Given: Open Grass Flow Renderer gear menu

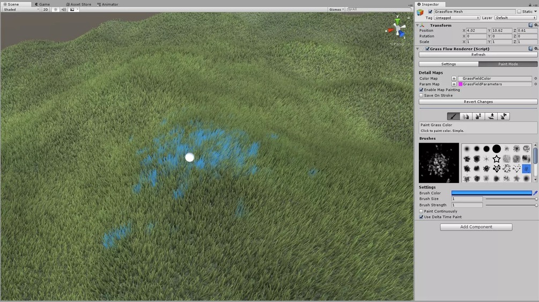Looking at the screenshot, I should pos(536,48).
